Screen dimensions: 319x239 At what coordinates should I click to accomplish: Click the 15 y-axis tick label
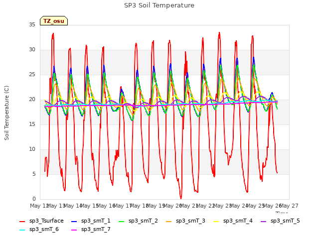[x=32, y=124]
